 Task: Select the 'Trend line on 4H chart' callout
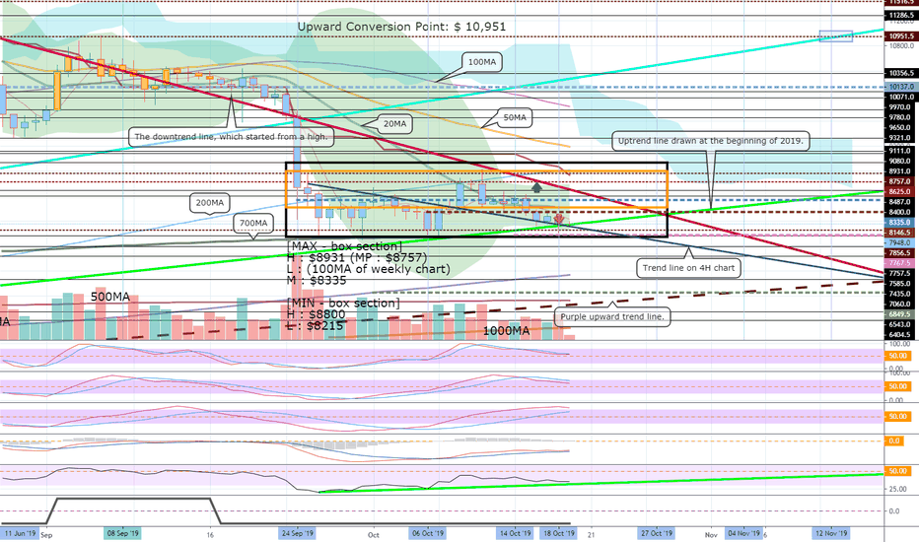(x=688, y=268)
